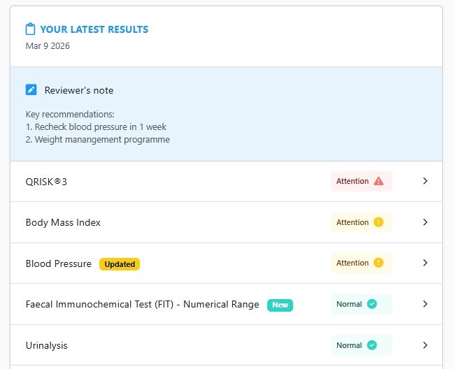454x369 pixels.
Task: Click the green checkmark icon on the FIT row
Action: (372, 304)
